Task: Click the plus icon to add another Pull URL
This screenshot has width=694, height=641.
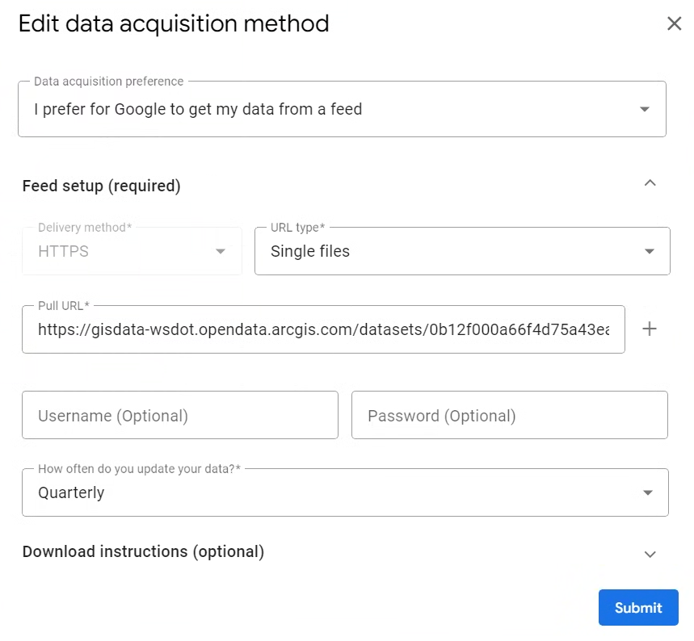Action: [x=649, y=329]
